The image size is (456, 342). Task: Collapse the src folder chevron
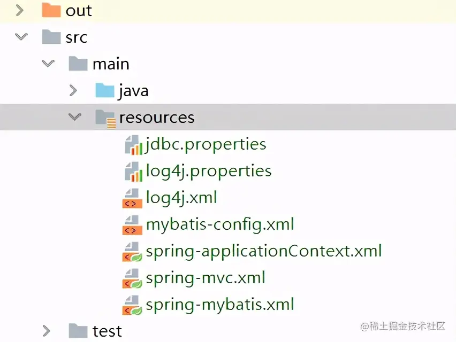pyautogui.click(x=21, y=37)
